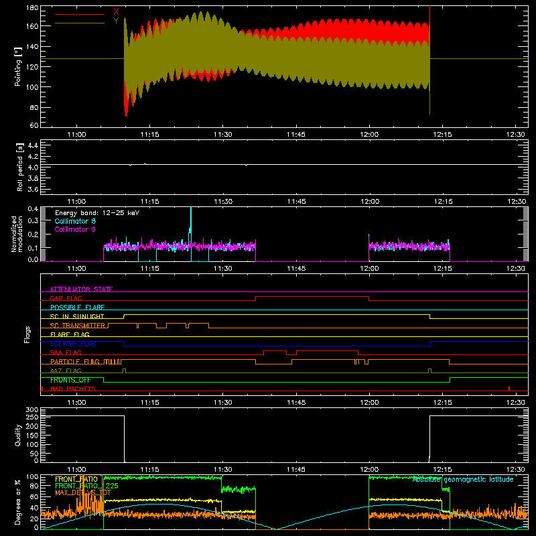Click the red 'X' legend letter
The width and height of the screenshot is (536, 536).
tap(116, 12)
